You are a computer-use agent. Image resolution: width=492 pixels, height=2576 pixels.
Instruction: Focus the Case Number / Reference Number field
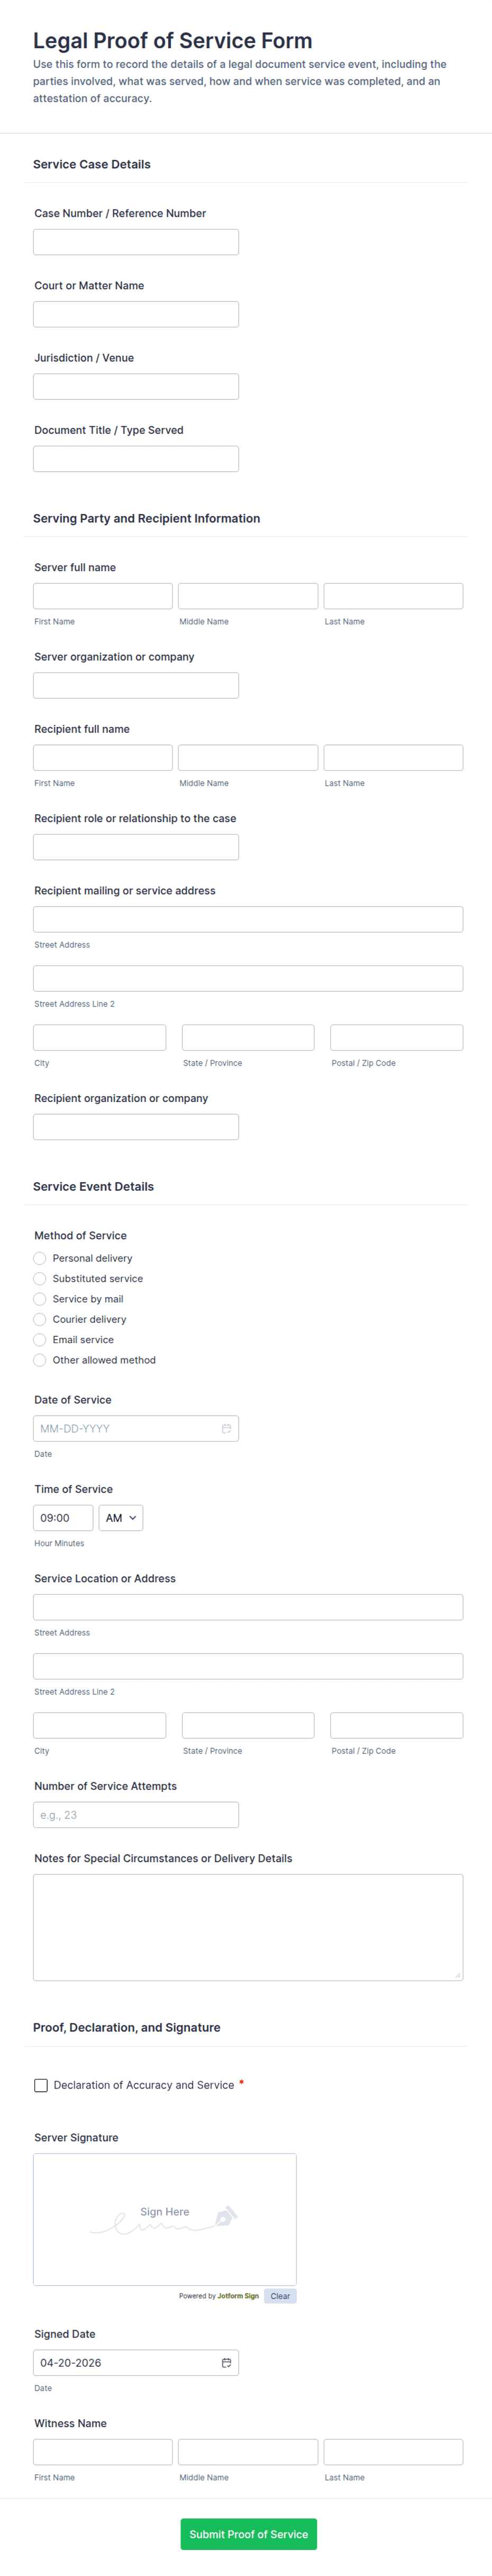click(136, 242)
